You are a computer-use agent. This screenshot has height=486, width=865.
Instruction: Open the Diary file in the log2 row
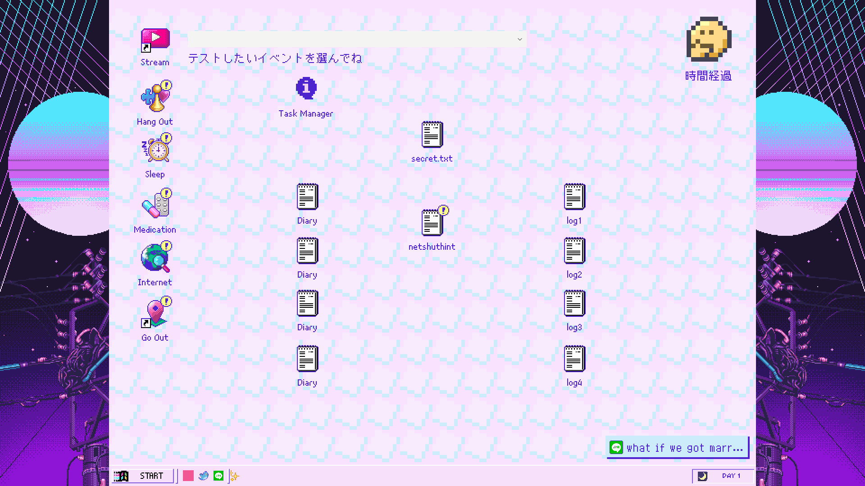307,251
